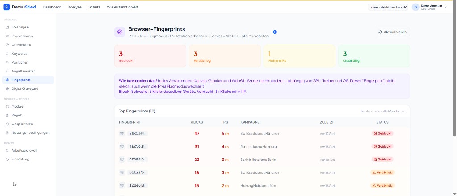Viewport: 457px width, 196px height.
Task: Click the Impressionen eye icon
Action: pyautogui.click(x=7, y=36)
